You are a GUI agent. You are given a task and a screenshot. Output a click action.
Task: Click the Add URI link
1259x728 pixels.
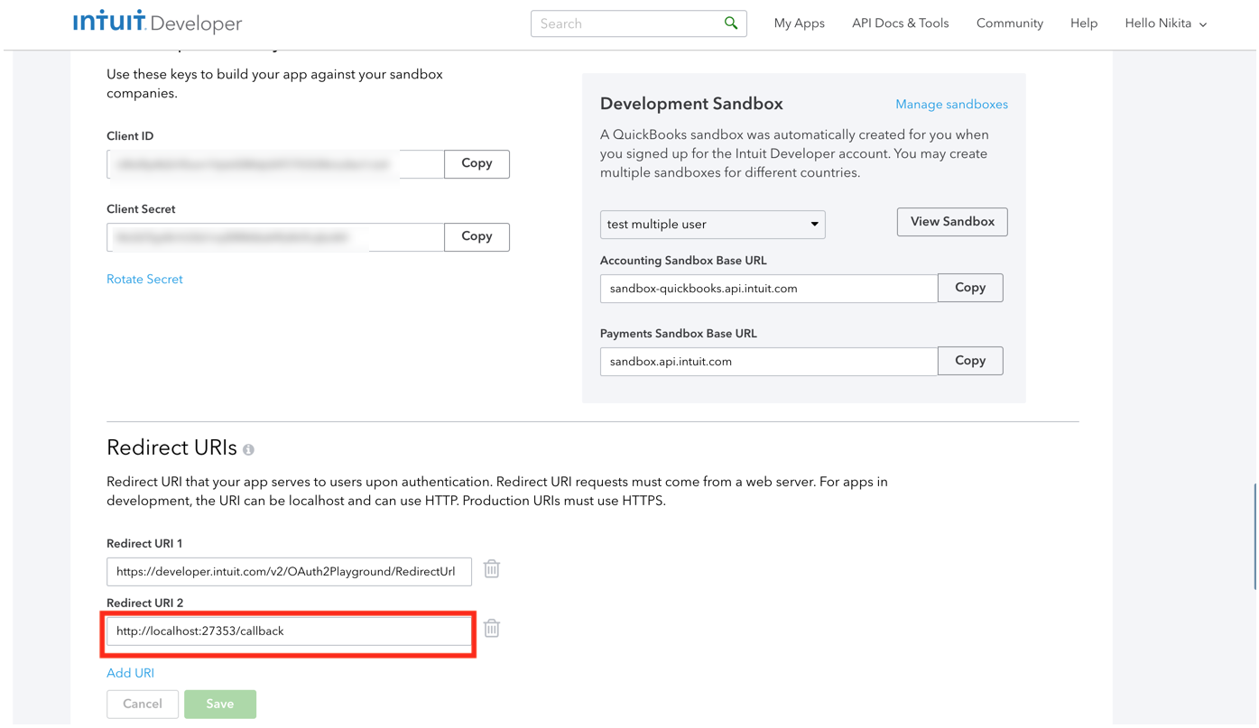tap(130, 674)
